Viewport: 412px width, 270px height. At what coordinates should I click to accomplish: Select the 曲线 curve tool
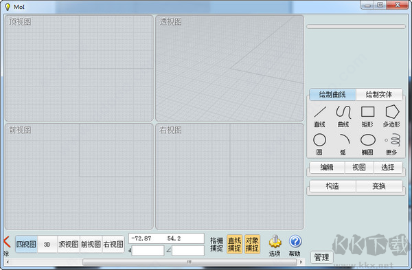click(343, 116)
